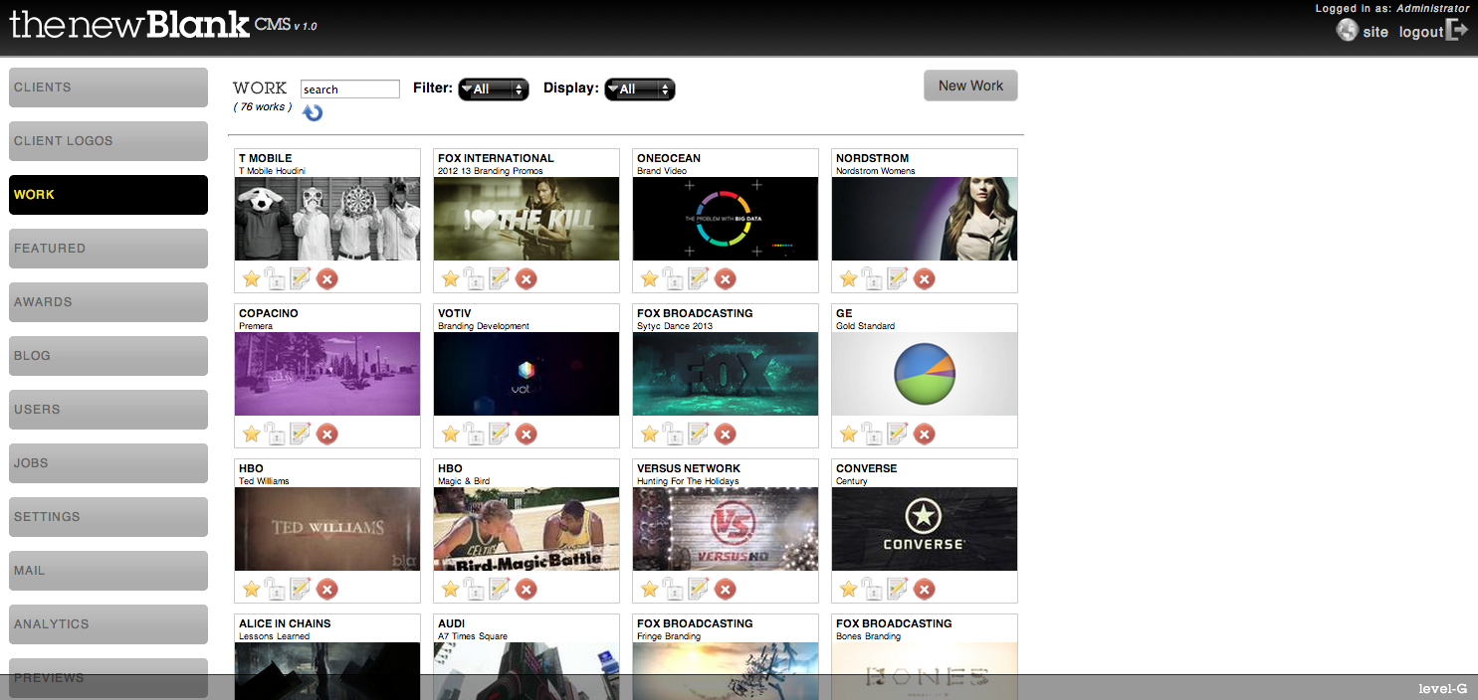The image size is (1478, 700).
Task: Open the Fox Sytyc Dance 2013 thumbnail
Action: coord(726,374)
